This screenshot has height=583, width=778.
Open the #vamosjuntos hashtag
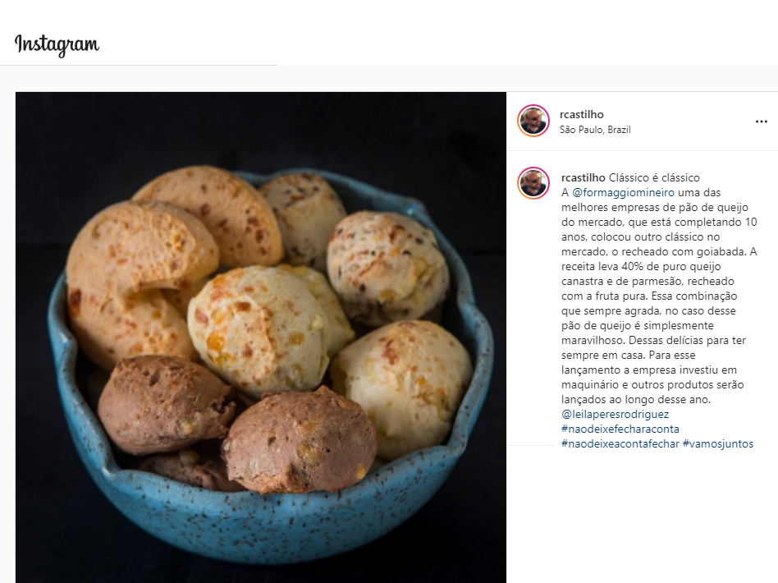[x=718, y=444]
